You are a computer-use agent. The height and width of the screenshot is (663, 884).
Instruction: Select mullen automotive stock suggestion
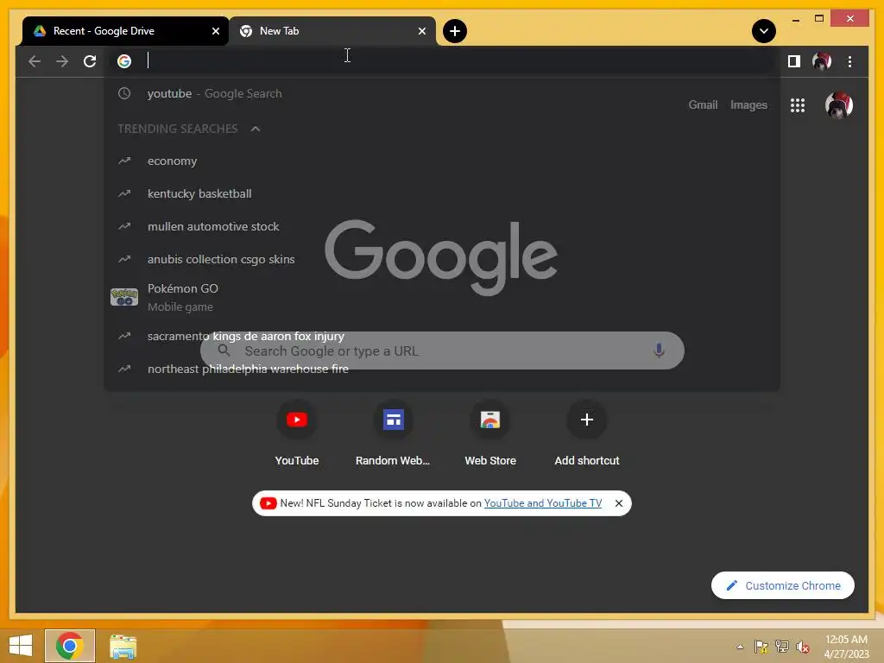tap(442, 227)
